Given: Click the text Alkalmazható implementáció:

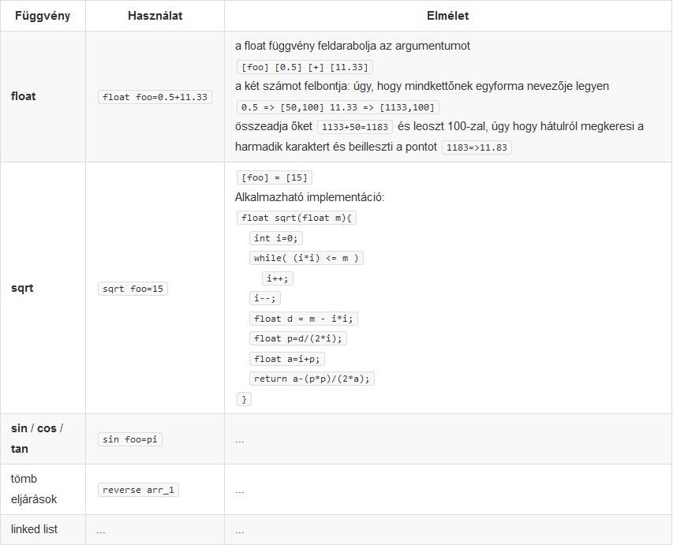Looking at the screenshot, I should click(309, 197).
